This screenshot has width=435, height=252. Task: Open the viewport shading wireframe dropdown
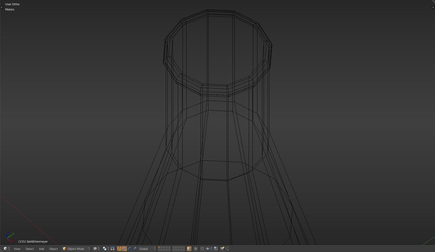tap(96, 249)
